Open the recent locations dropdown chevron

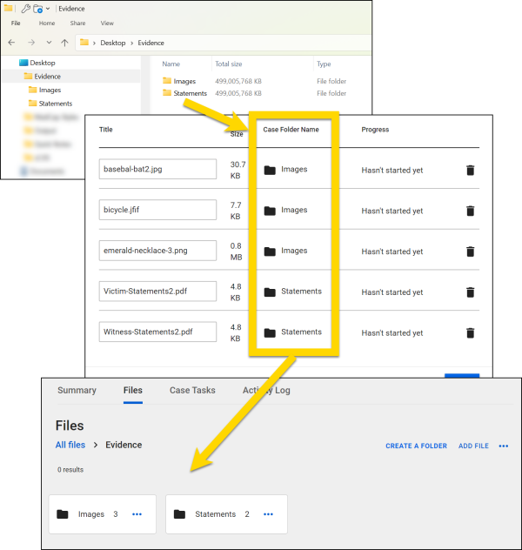48,43
